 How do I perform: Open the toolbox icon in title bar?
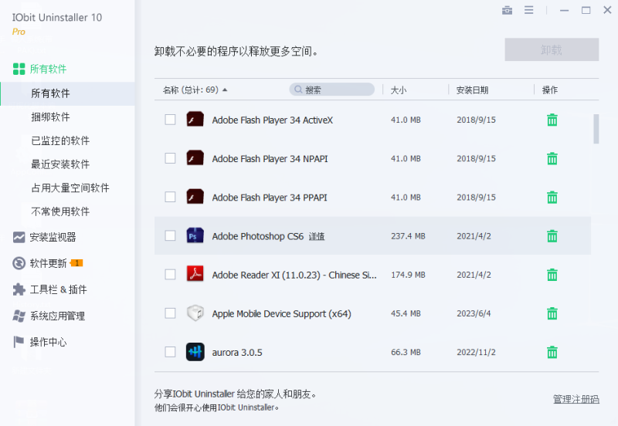pyautogui.click(x=508, y=10)
